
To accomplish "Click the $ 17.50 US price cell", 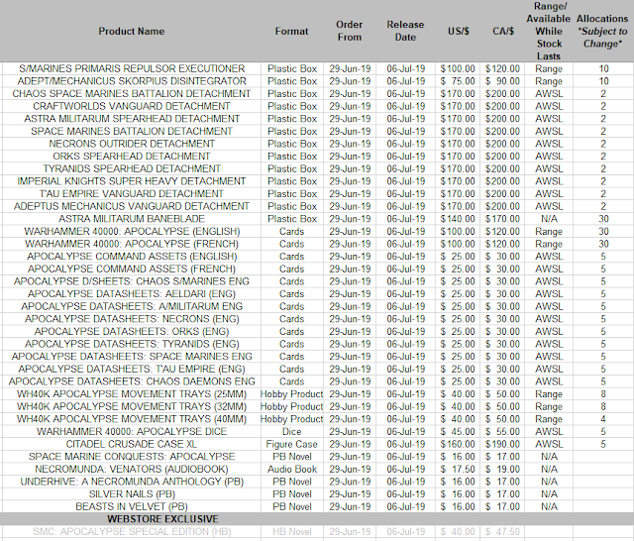I will [x=458, y=469].
